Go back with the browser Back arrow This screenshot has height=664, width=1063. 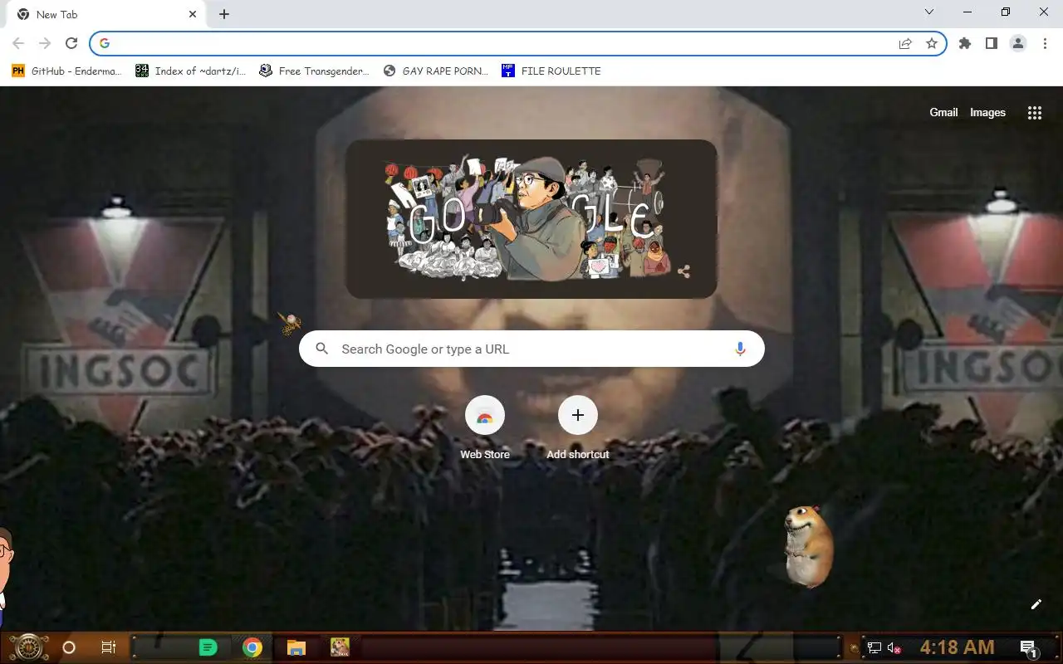click(x=18, y=43)
